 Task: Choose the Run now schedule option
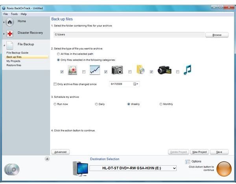pyautogui.click(x=55, y=104)
